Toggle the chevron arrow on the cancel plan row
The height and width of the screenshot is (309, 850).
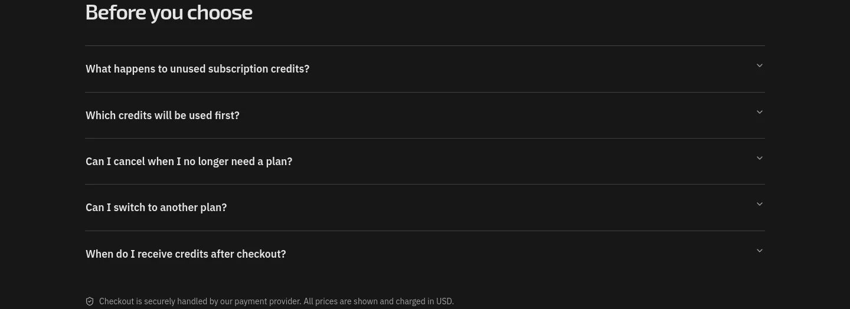coord(760,158)
